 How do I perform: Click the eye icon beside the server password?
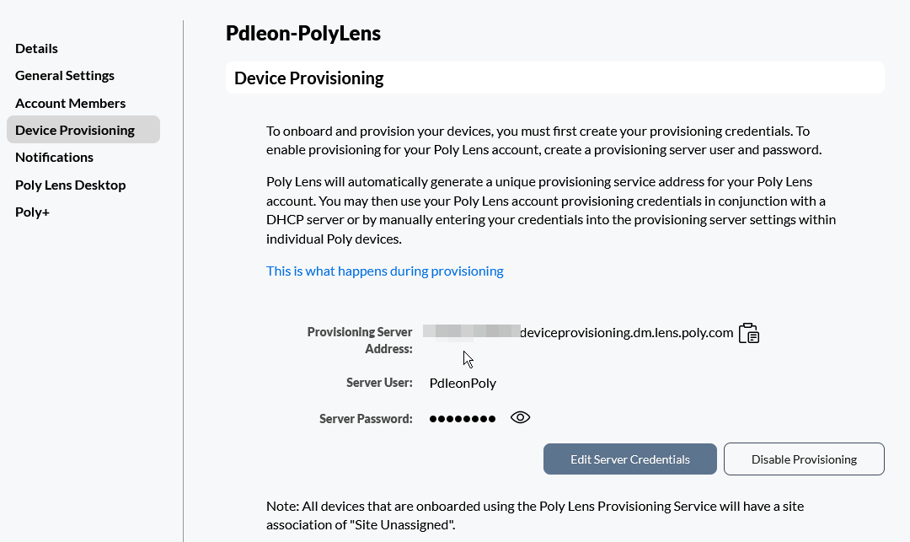click(x=520, y=417)
